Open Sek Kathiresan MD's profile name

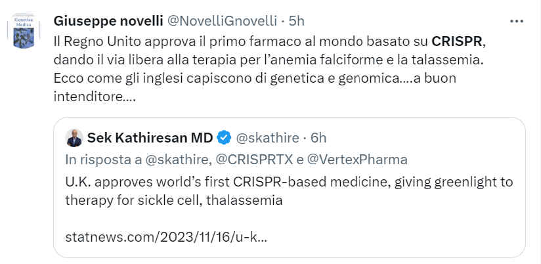(150, 138)
